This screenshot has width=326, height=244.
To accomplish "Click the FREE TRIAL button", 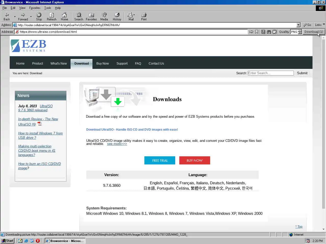I will coord(160,160).
